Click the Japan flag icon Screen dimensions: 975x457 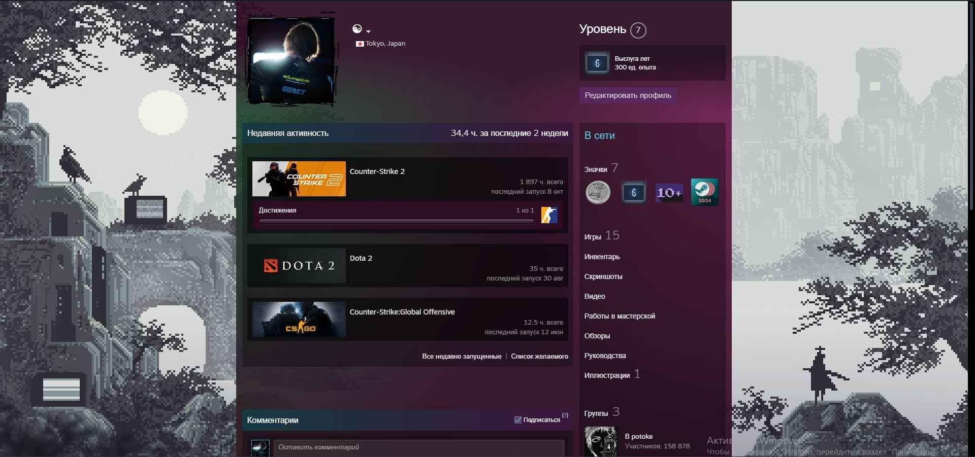point(360,44)
